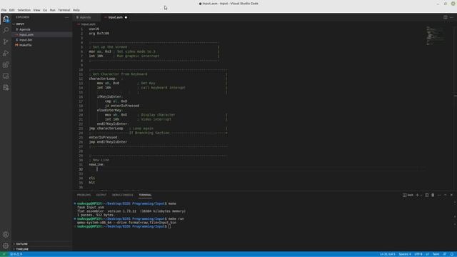Click the code minimap preview
This screenshot has height=257, width=457.
click(x=435, y=36)
